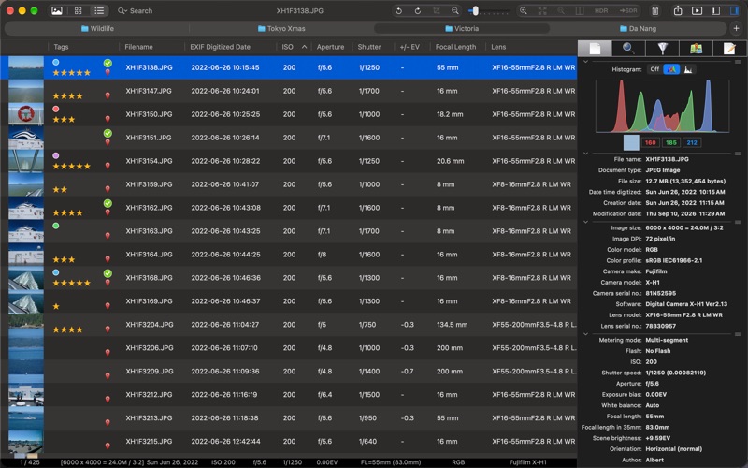748x468 pixels.
Task: Click the zoom out magnifier left of slider
Action: 455,10
